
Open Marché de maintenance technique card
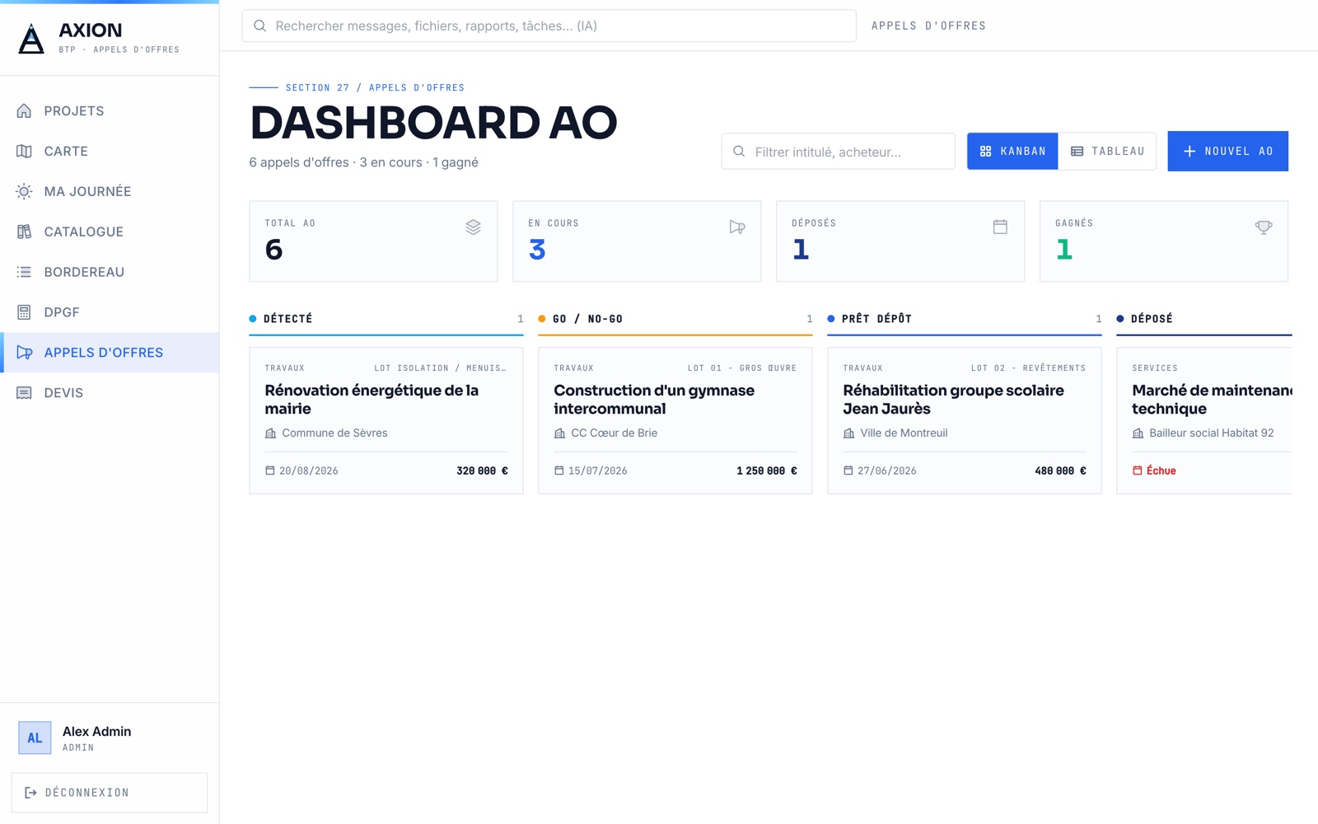point(1204,421)
